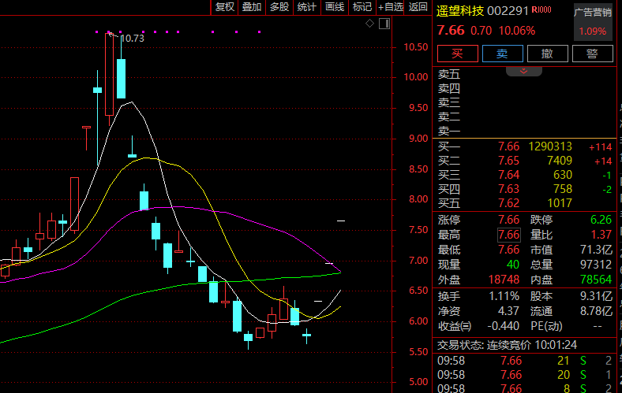Select the 画线 drawing tool
Viewport: 622px width, 393px height.
pos(335,7)
